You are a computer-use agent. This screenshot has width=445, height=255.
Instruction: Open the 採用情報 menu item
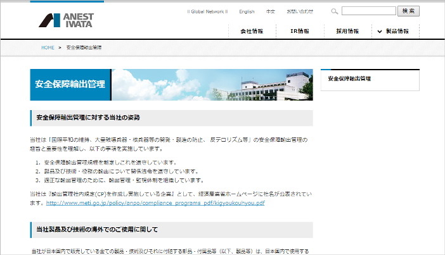tap(347, 31)
